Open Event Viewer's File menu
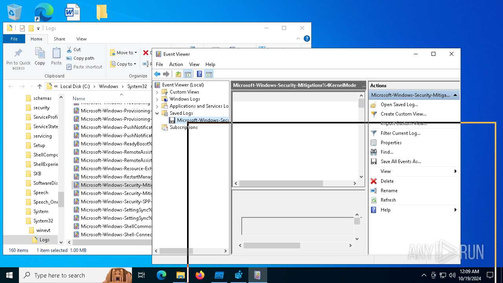503x283 pixels. (x=160, y=64)
